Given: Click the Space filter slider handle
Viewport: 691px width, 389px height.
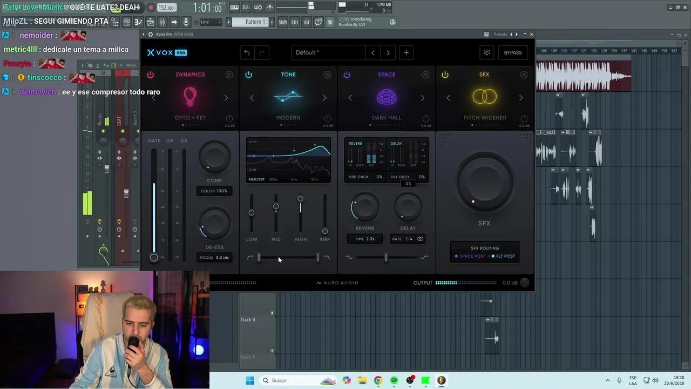Looking at the screenshot, I should pyautogui.click(x=386, y=258).
